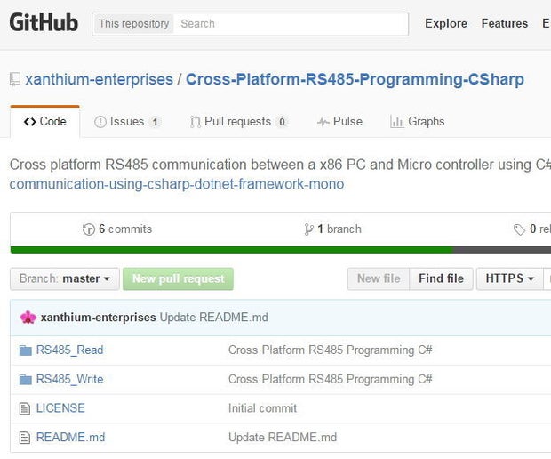Open the HTTPS clone protocol dropdown
Image resolution: width=551 pixels, height=459 pixels.
509,279
